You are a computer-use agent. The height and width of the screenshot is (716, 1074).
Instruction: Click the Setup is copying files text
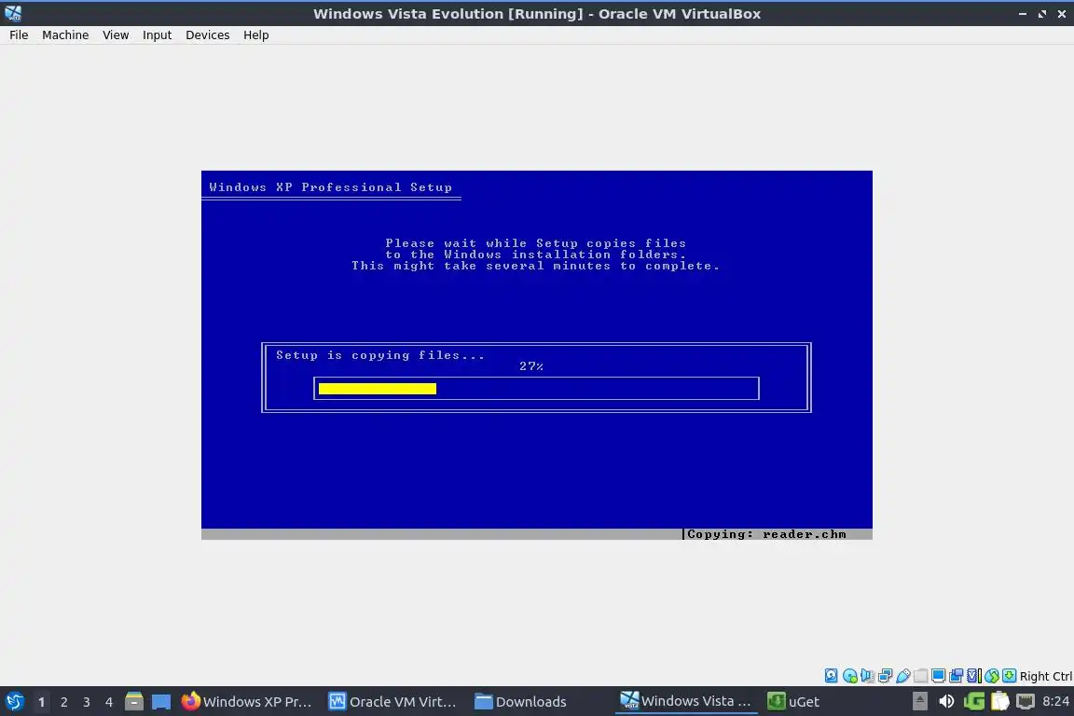click(380, 355)
